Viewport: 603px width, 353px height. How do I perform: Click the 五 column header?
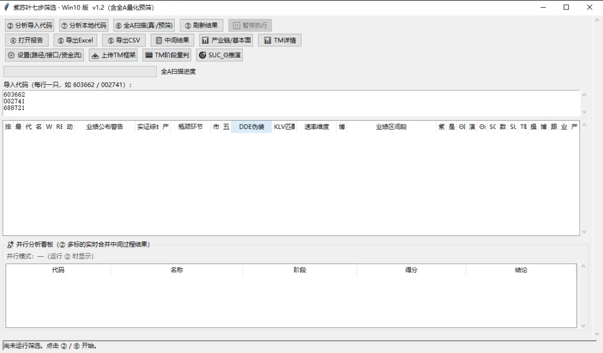click(x=226, y=127)
